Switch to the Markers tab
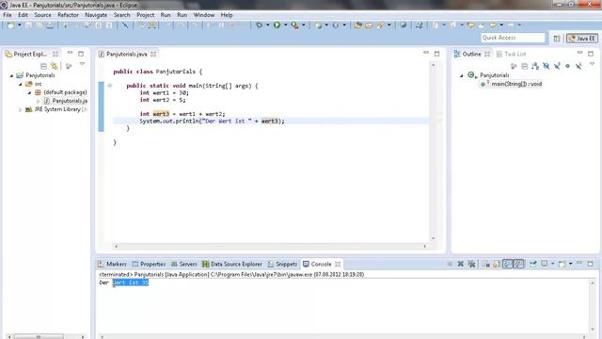The height and width of the screenshot is (339, 602). coord(112,264)
